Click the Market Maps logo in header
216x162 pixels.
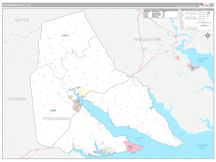point(205,5)
